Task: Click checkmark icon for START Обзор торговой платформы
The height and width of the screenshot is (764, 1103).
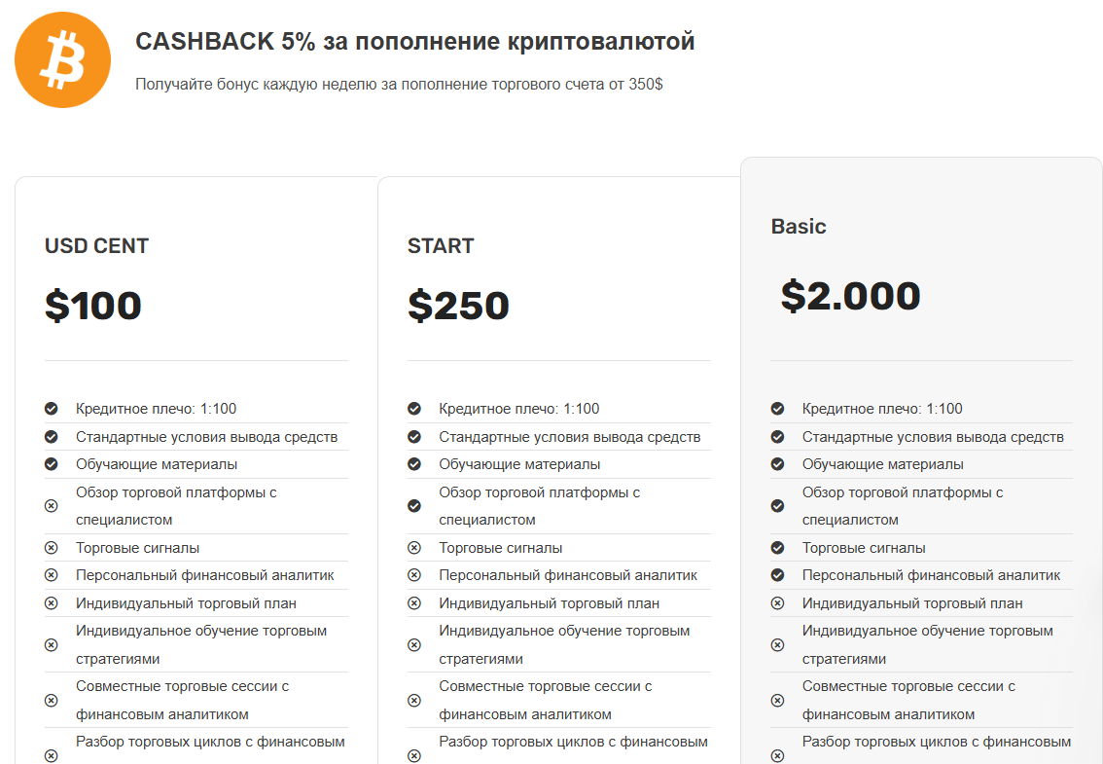Action: point(414,505)
